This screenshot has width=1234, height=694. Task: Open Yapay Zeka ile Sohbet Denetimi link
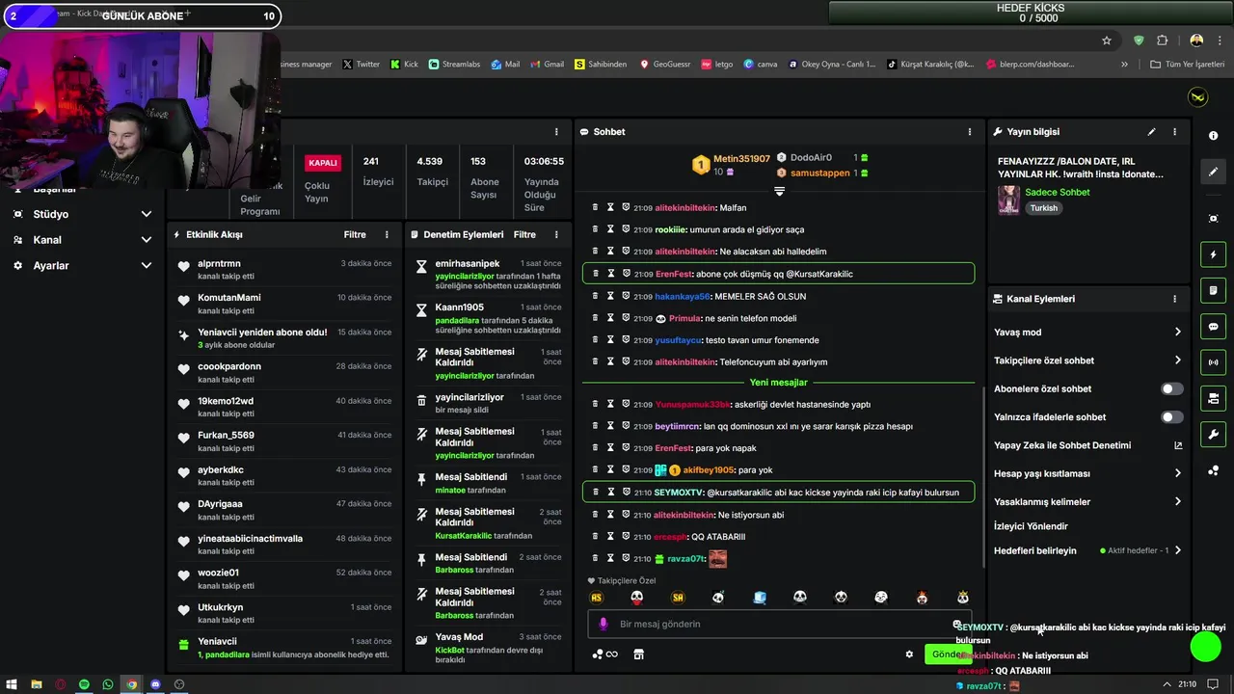(1087, 445)
